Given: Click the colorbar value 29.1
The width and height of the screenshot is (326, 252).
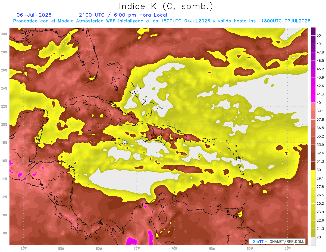Looking at the screenshot, I should tap(320, 178).
